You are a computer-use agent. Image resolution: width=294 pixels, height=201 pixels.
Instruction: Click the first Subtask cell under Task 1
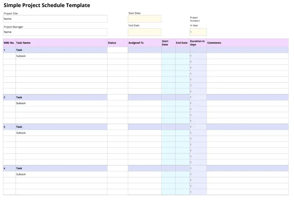(x=21, y=56)
